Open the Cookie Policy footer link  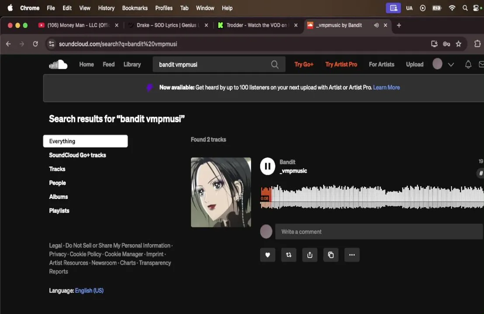(x=86, y=254)
